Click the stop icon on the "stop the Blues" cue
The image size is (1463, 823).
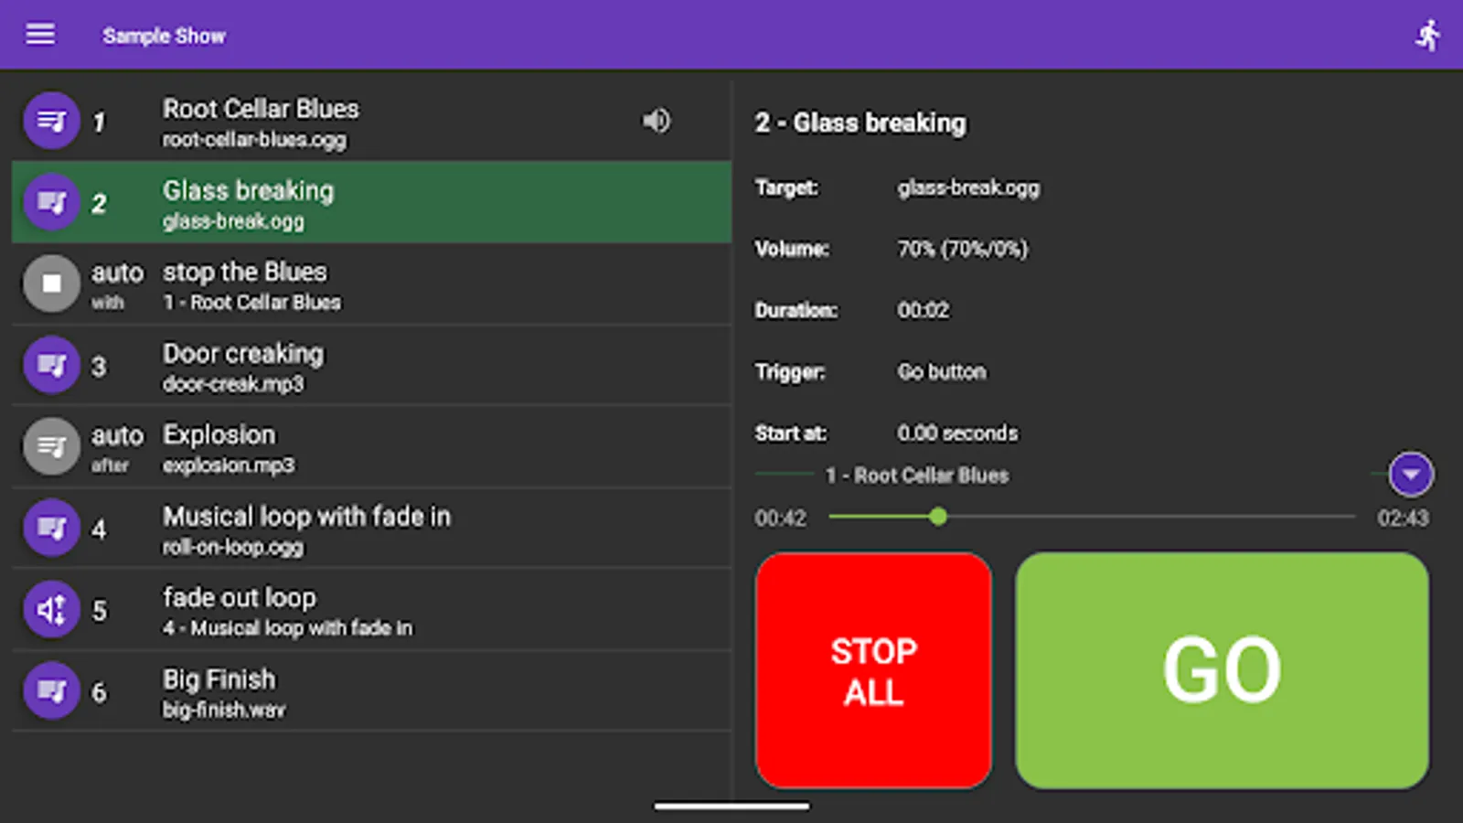tap(51, 283)
